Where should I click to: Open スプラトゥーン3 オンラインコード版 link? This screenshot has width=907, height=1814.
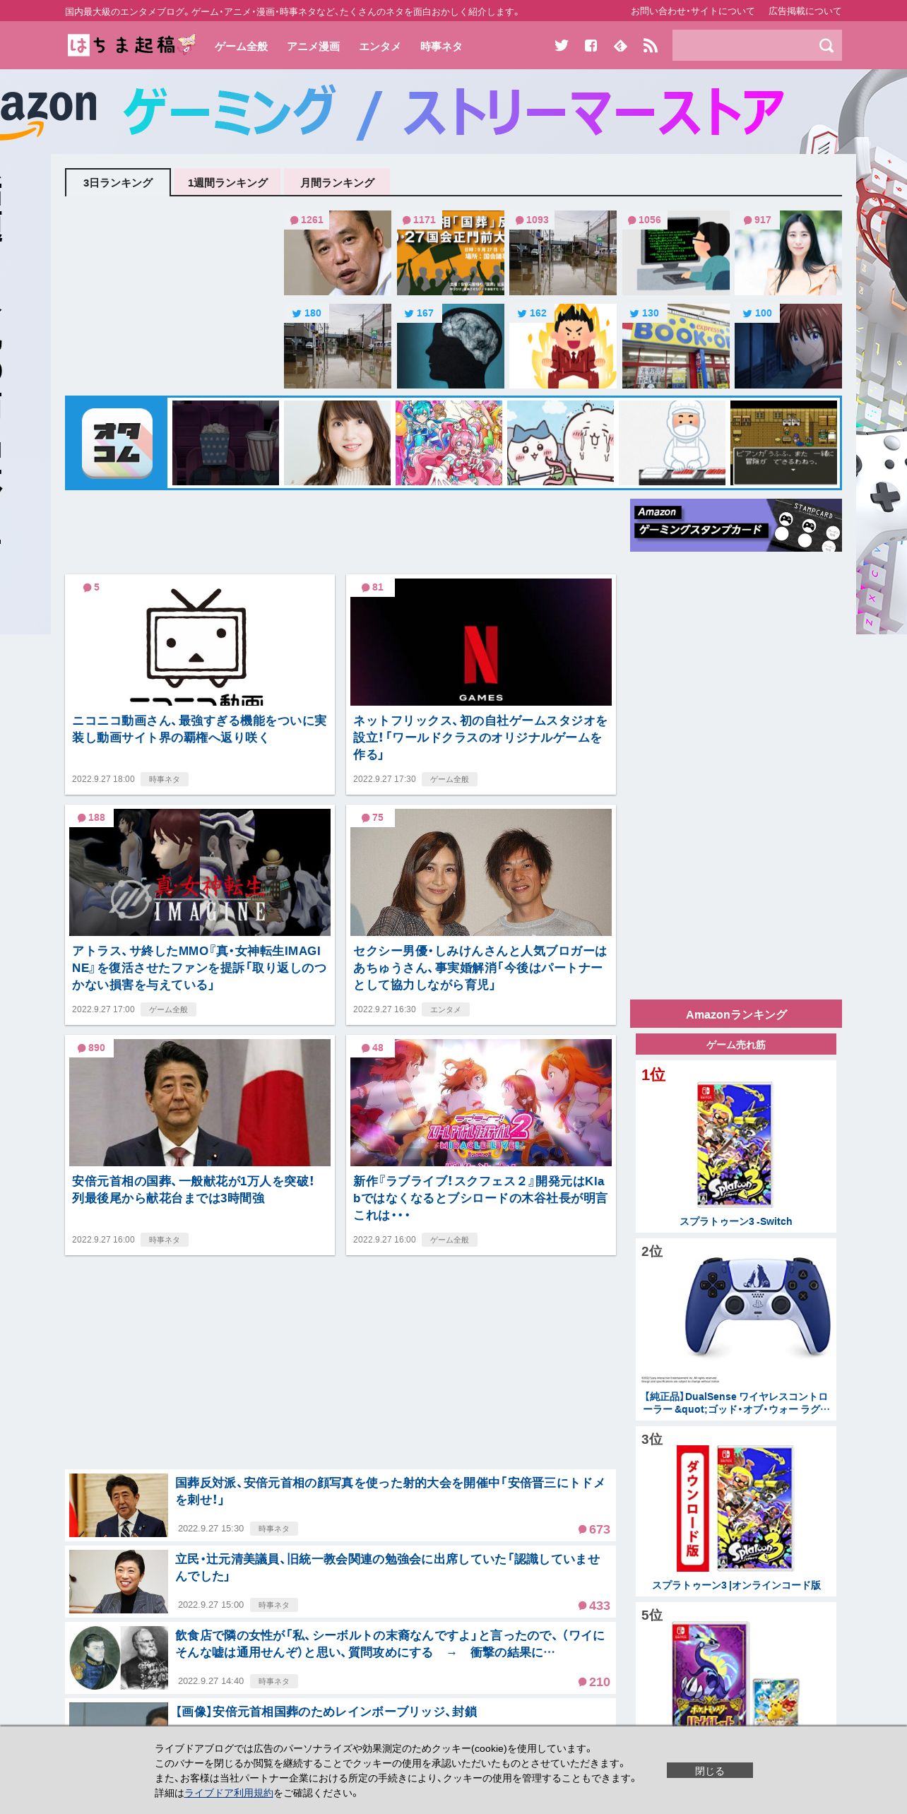click(x=736, y=1585)
